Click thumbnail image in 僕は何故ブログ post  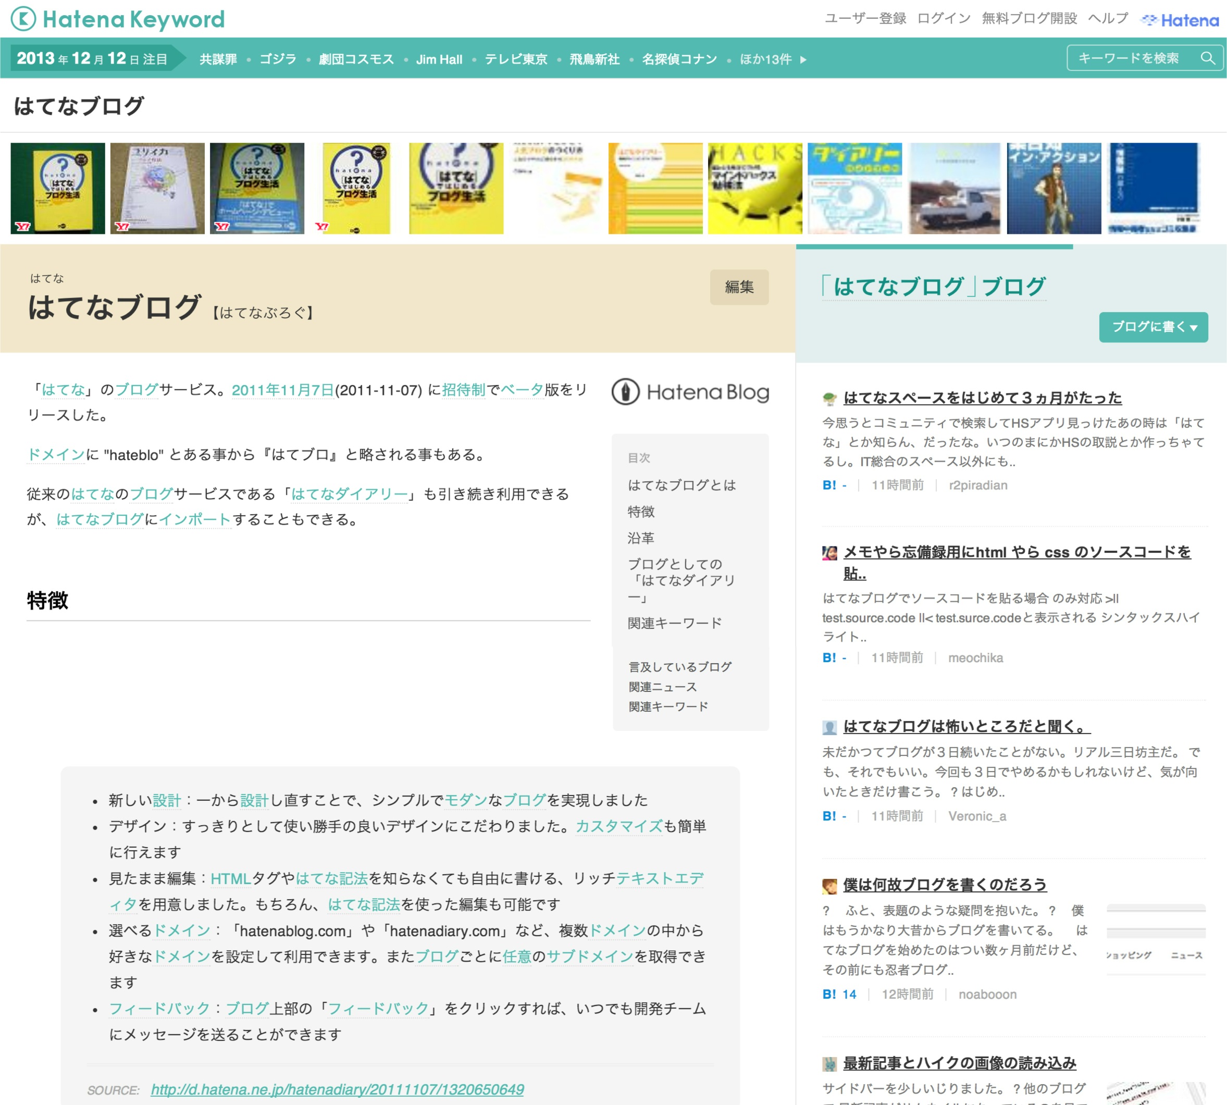(x=1155, y=939)
